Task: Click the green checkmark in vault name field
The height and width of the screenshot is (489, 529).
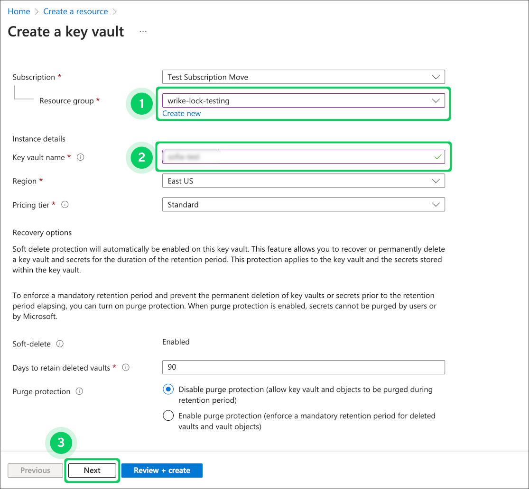Action: 437,157
